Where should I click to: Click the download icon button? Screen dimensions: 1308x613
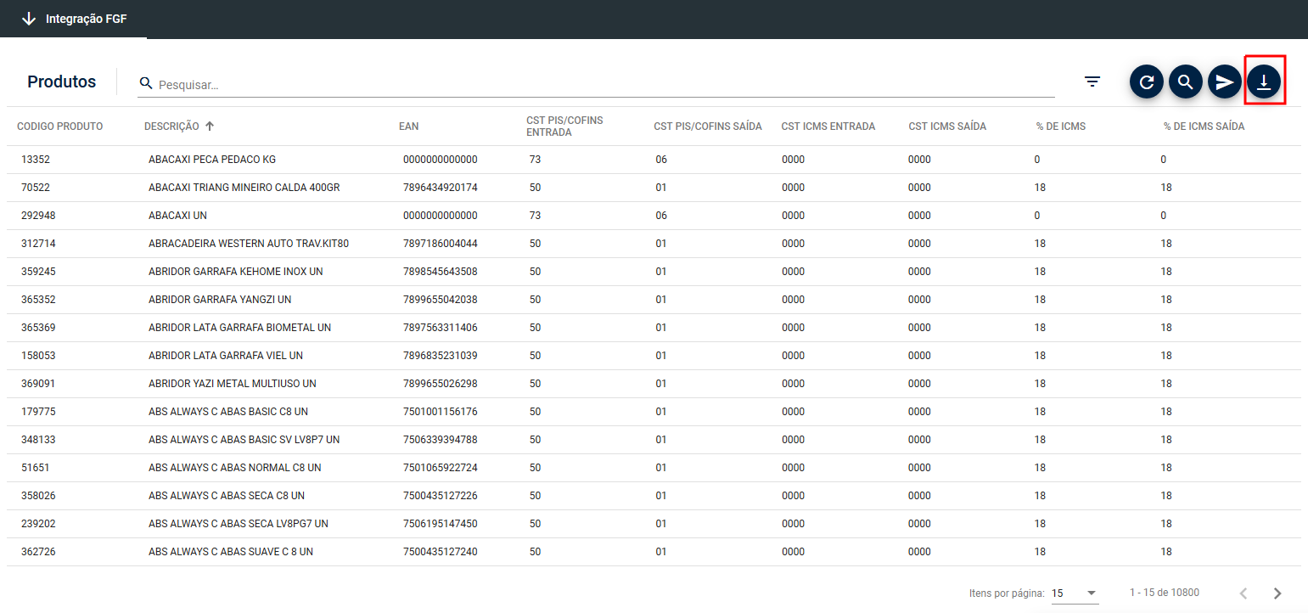click(x=1264, y=82)
